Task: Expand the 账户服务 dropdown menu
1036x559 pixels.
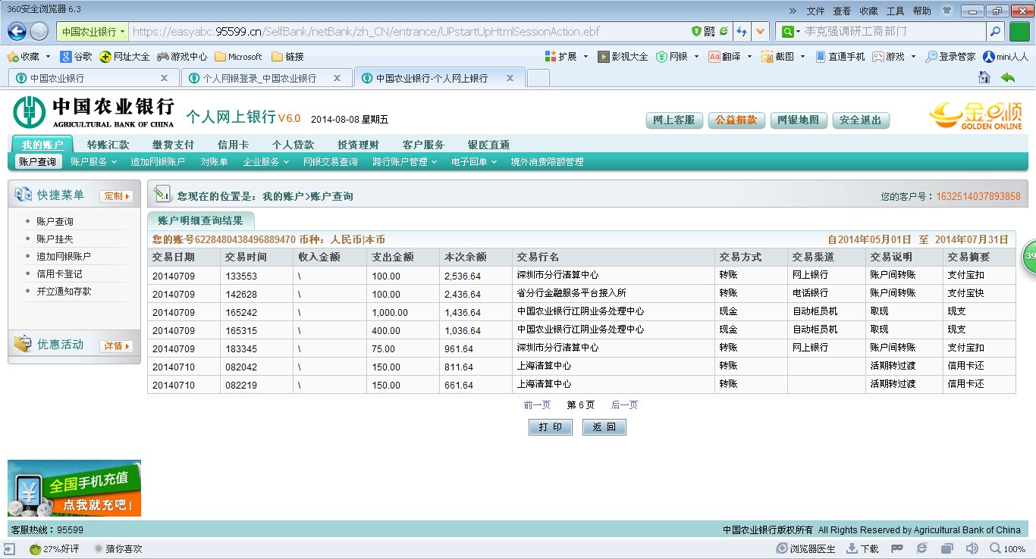Action: click(x=93, y=162)
